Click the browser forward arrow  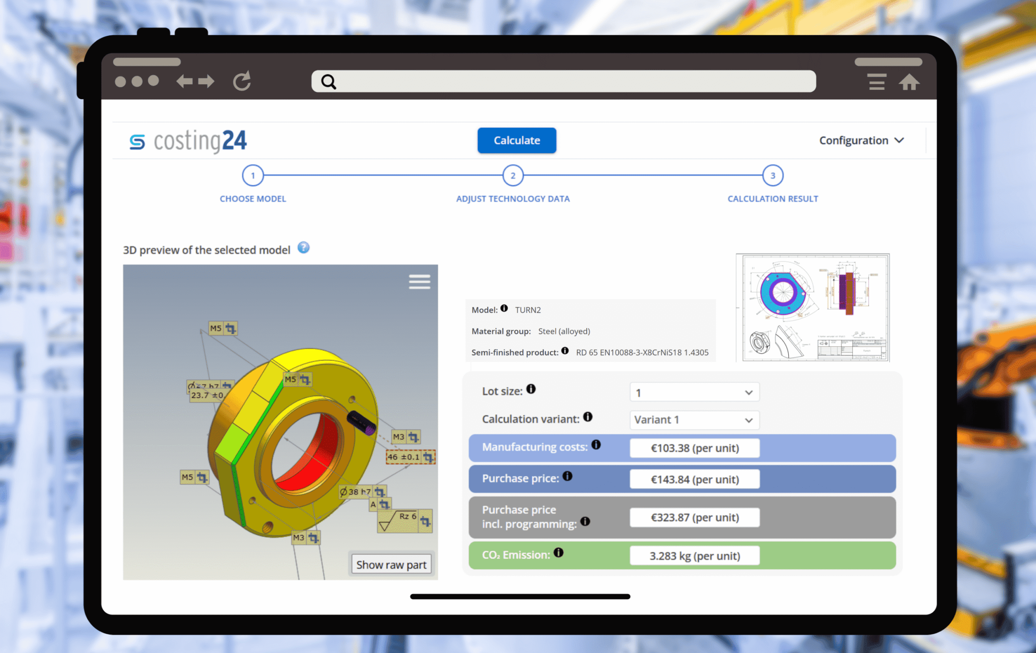pos(206,81)
